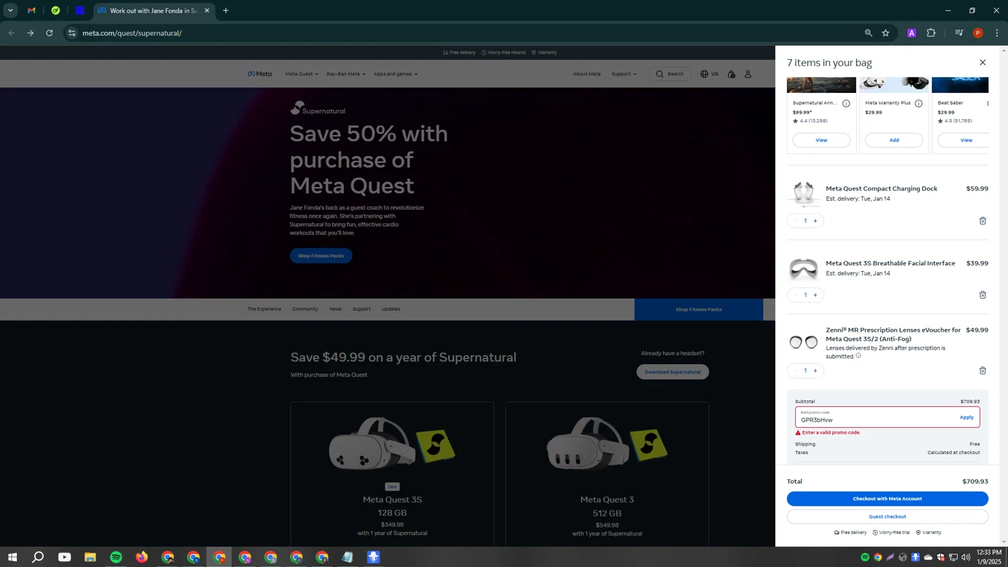1008x567 pixels.
Task: Add Meta Warranty Plus to bag
Action: pos(894,140)
